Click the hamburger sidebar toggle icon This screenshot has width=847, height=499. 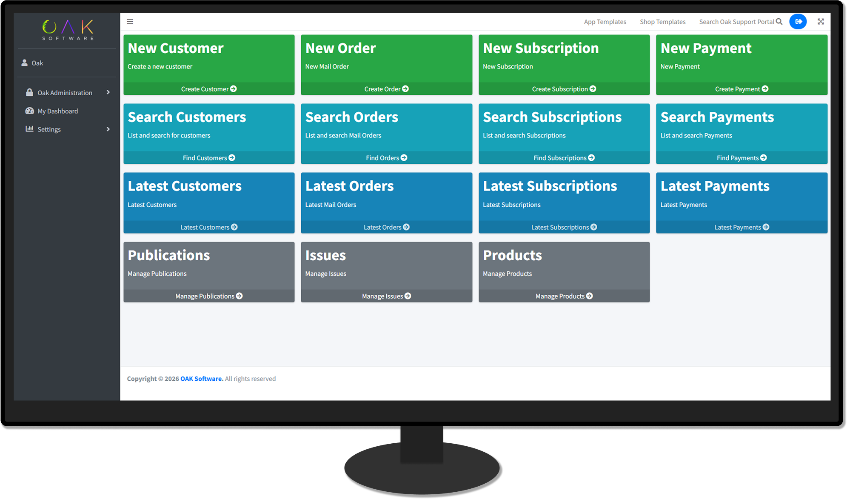pos(130,22)
